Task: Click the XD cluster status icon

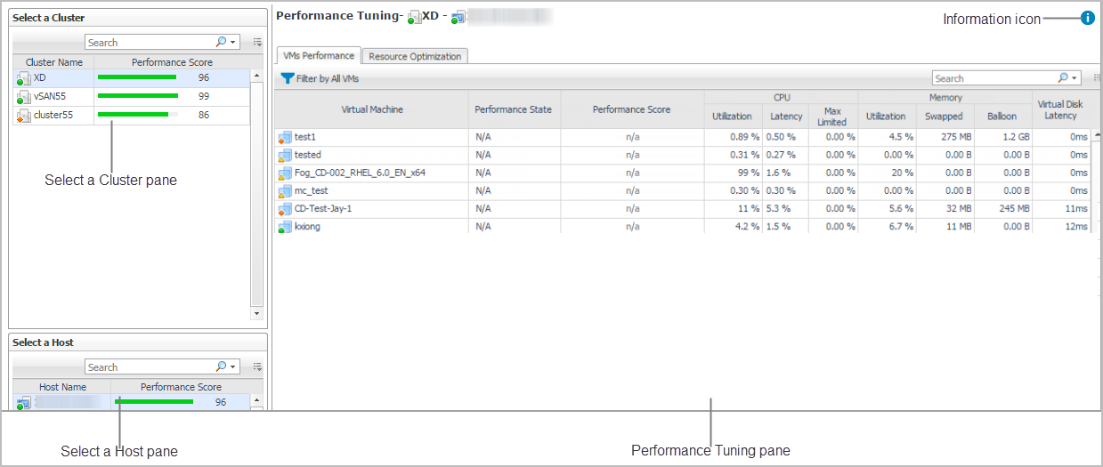Action: [23, 79]
